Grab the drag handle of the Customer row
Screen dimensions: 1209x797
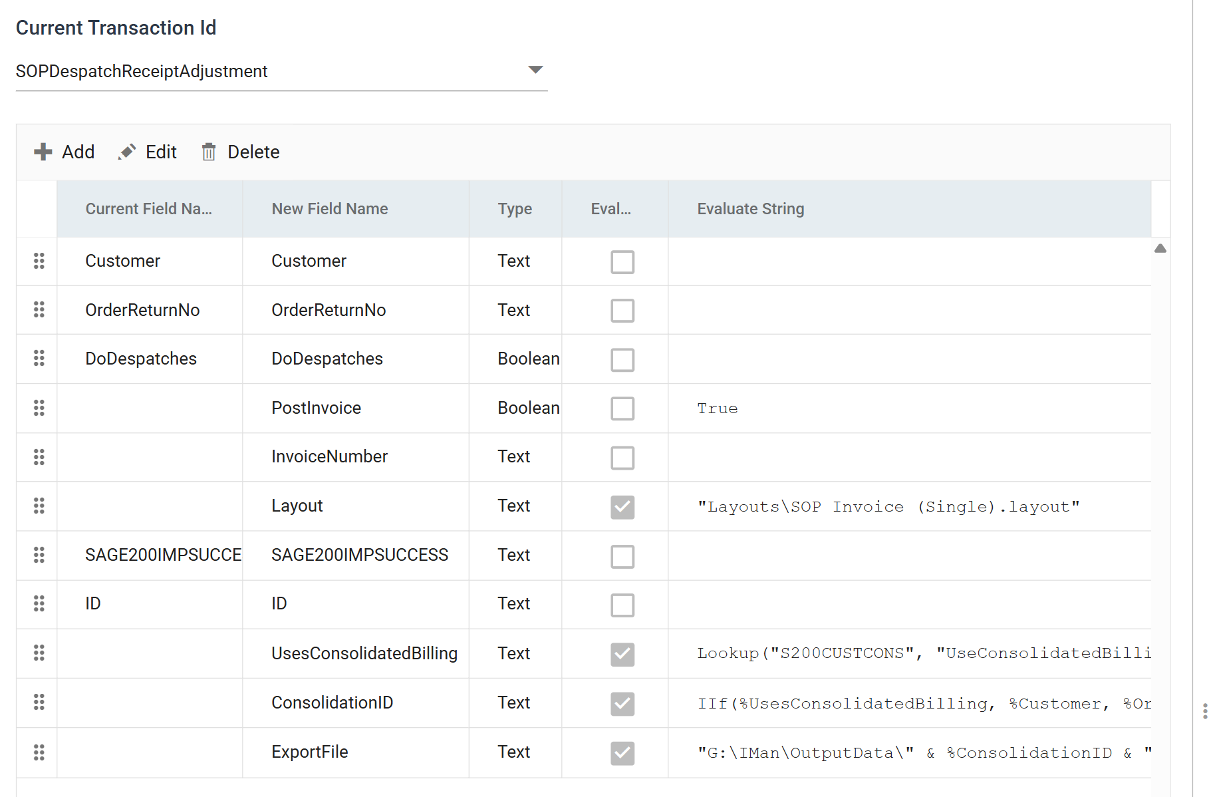[x=39, y=261]
